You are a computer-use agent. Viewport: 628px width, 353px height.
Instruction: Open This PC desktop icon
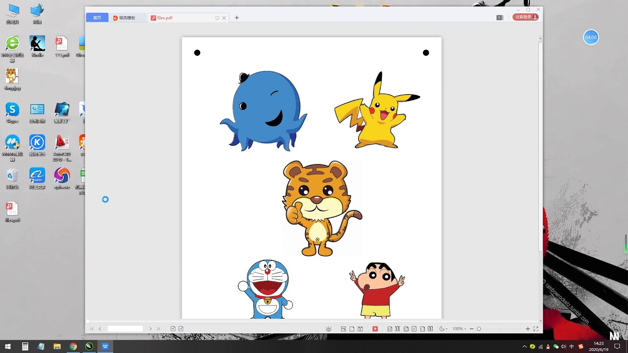click(x=12, y=13)
